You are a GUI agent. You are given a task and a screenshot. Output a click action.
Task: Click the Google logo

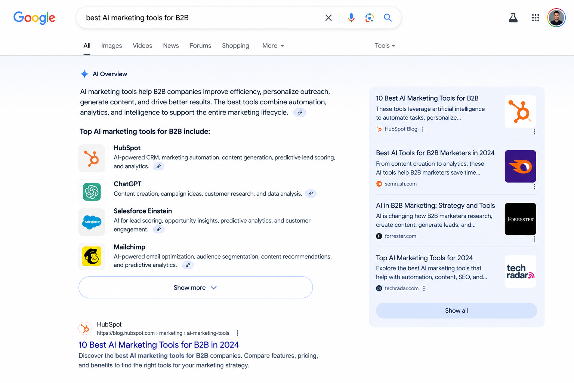[34, 18]
